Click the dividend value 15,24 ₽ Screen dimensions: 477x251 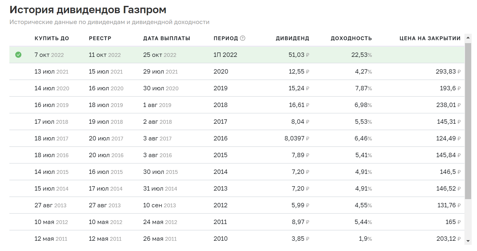[299, 88]
